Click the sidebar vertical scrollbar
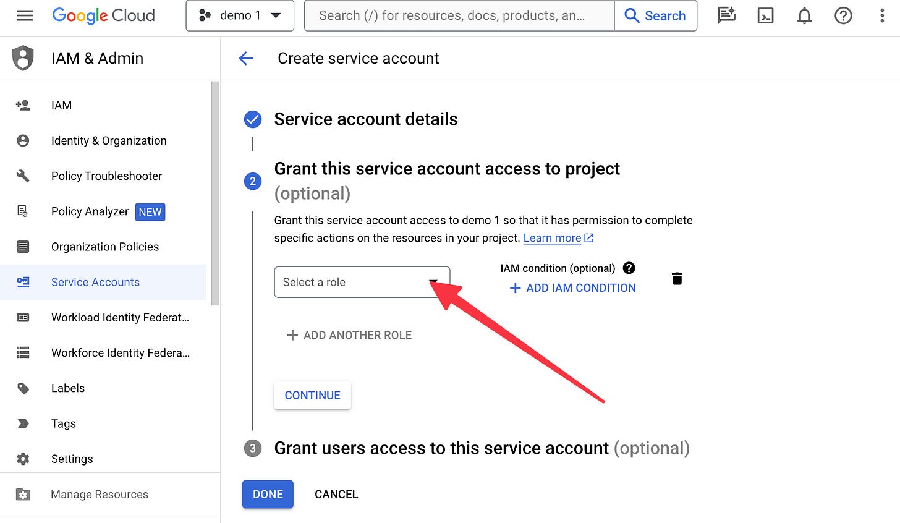The image size is (900, 523). click(x=215, y=193)
